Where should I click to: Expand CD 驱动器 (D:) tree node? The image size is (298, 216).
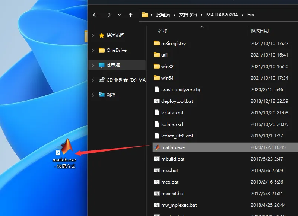coord(93,80)
